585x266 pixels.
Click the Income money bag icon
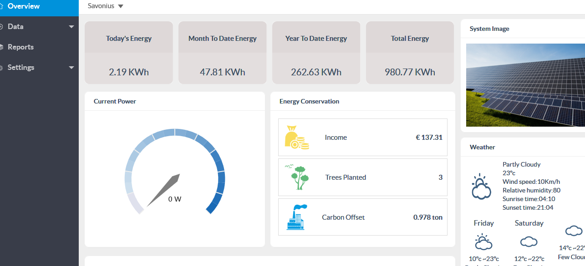[297, 138]
